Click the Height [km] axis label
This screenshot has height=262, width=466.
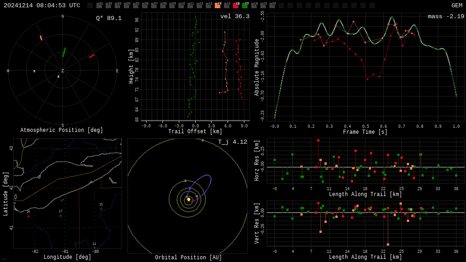click(131, 66)
